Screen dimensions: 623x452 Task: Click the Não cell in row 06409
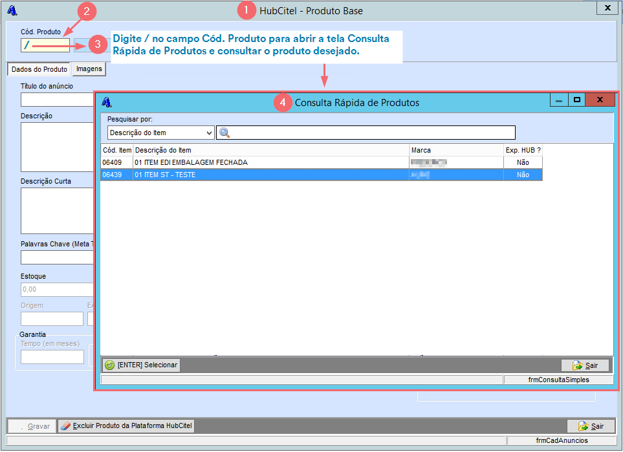[523, 162]
